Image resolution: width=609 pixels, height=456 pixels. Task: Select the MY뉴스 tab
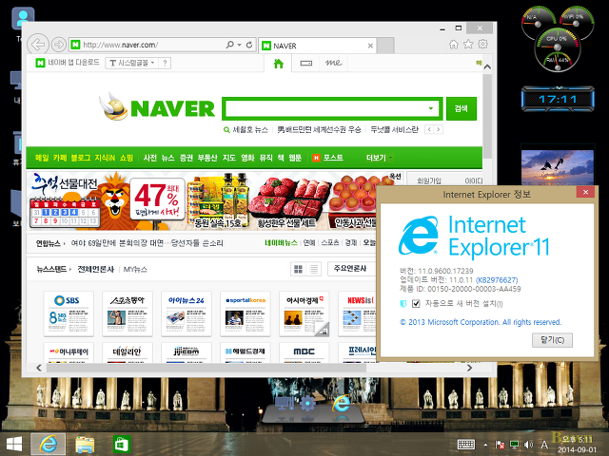tap(135, 269)
